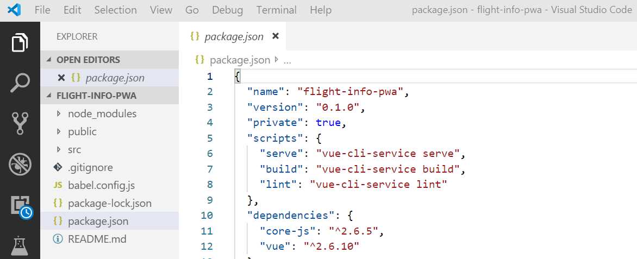Open the View menu

pyautogui.click(x=160, y=10)
